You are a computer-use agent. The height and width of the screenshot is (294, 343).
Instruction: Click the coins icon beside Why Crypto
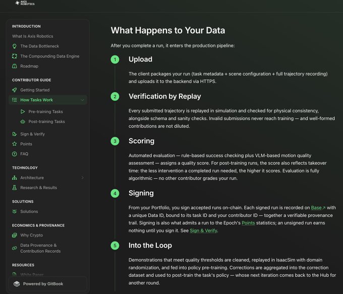[x=15, y=235]
